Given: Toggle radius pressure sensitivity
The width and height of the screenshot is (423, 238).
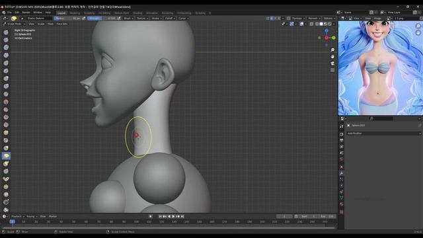Looking at the screenshot, I should coord(84,19).
